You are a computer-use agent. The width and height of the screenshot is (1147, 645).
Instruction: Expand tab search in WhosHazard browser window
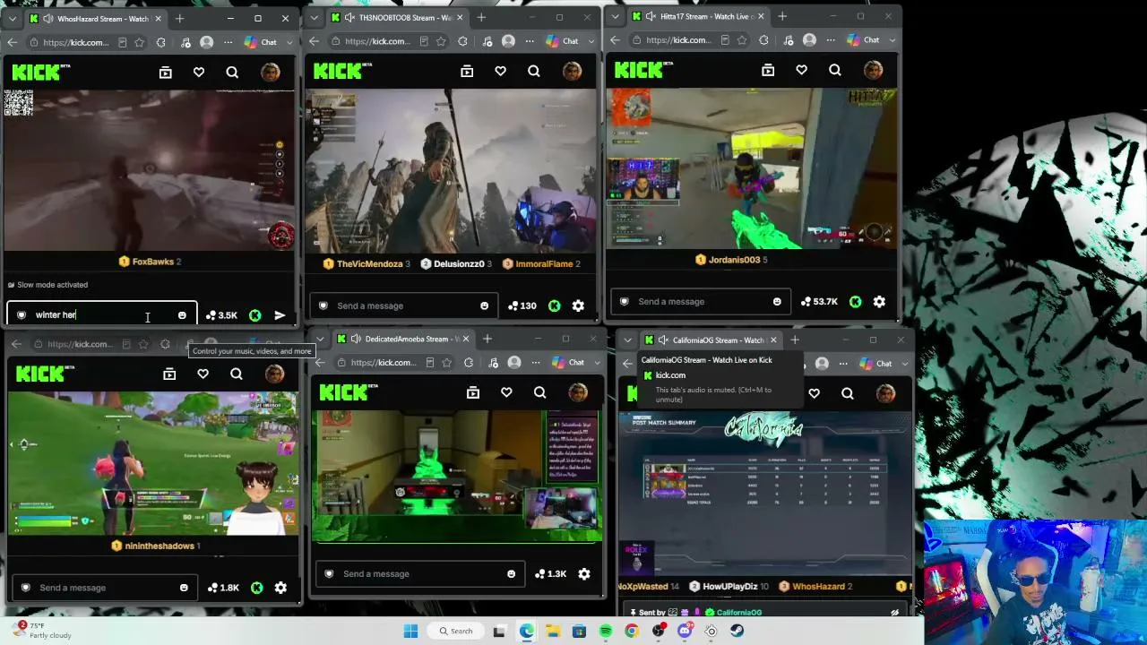coord(12,19)
